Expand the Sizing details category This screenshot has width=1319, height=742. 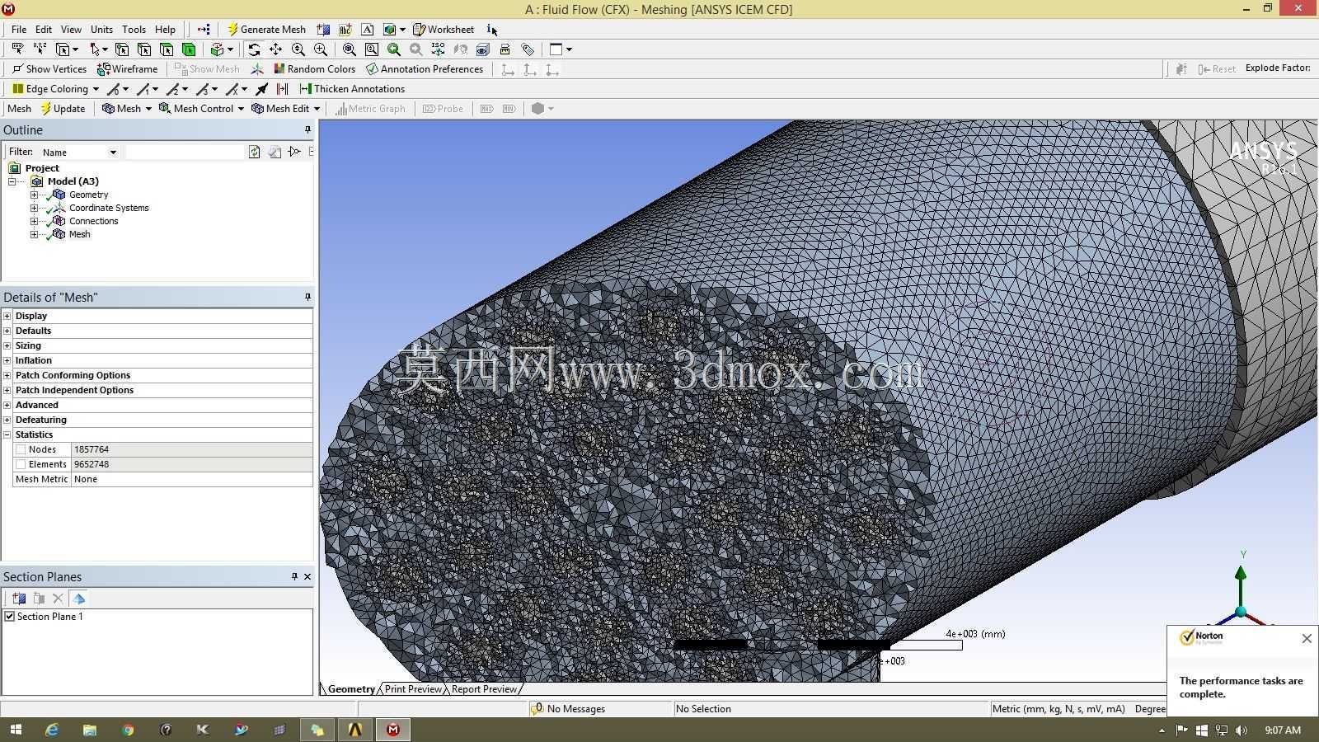(x=7, y=345)
